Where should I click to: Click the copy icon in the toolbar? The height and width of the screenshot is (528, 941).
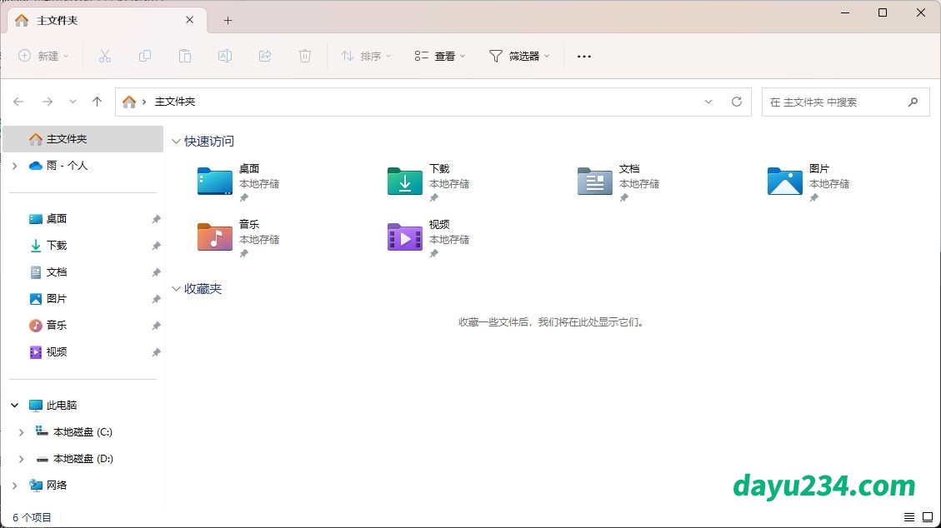coord(145,56)
